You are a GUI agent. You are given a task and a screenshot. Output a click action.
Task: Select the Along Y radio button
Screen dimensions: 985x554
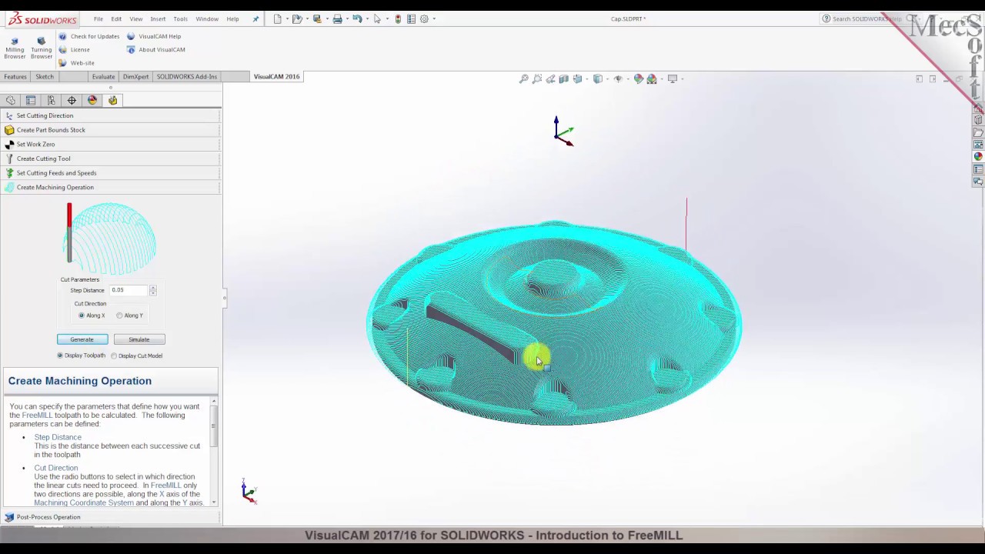(119, 315)
